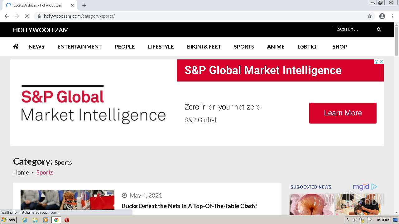Screen dimensions: 399x224
Task: Click the Learn More ad button
Action: 343,113
